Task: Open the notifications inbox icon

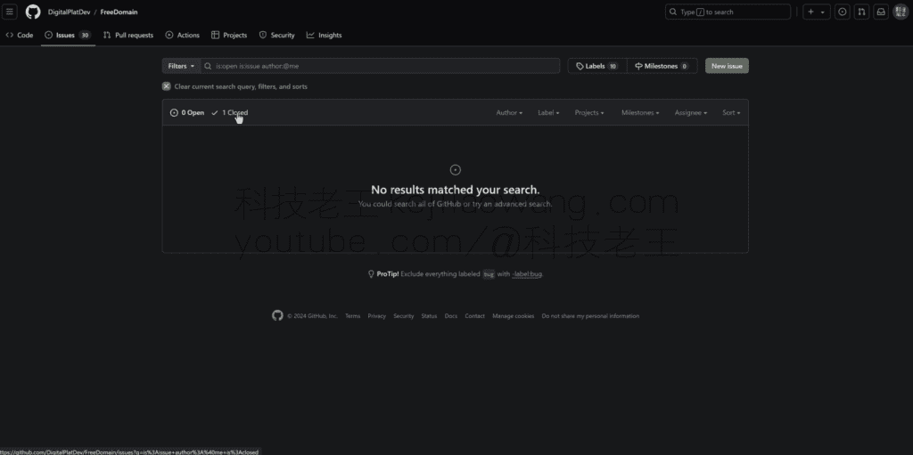Action: (x=882, y=12)
